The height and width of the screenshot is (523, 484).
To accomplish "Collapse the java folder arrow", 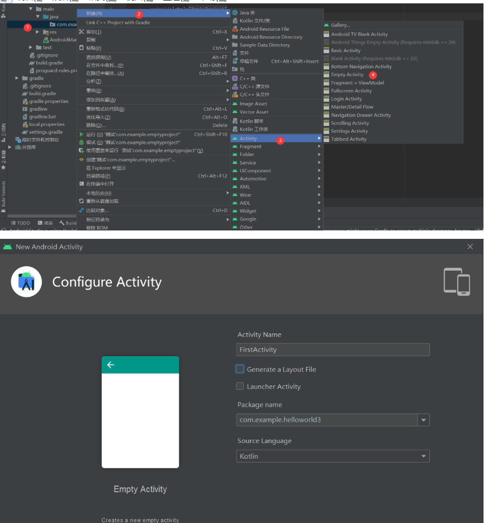I will (37, 17).
